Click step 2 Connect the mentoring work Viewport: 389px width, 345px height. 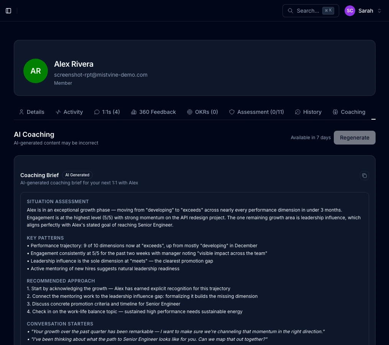point(142,296)
